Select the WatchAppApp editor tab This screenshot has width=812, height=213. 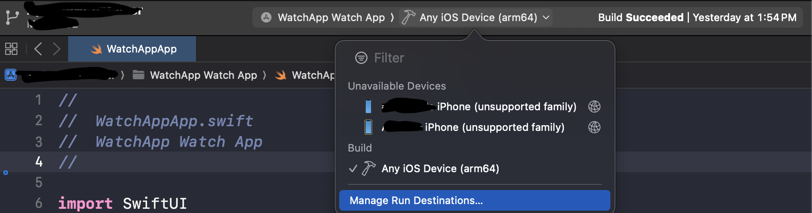(x=133, y=49)
